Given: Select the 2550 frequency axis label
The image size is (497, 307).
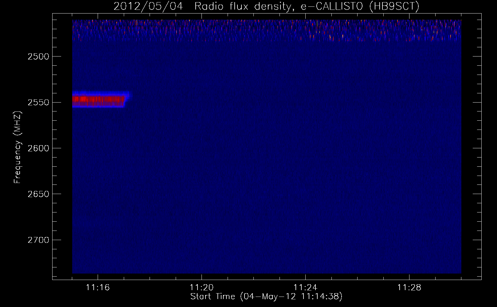Looking at the screenshot, I should 38,103.
